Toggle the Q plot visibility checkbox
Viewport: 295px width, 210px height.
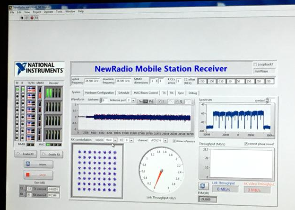coord(177,101)
